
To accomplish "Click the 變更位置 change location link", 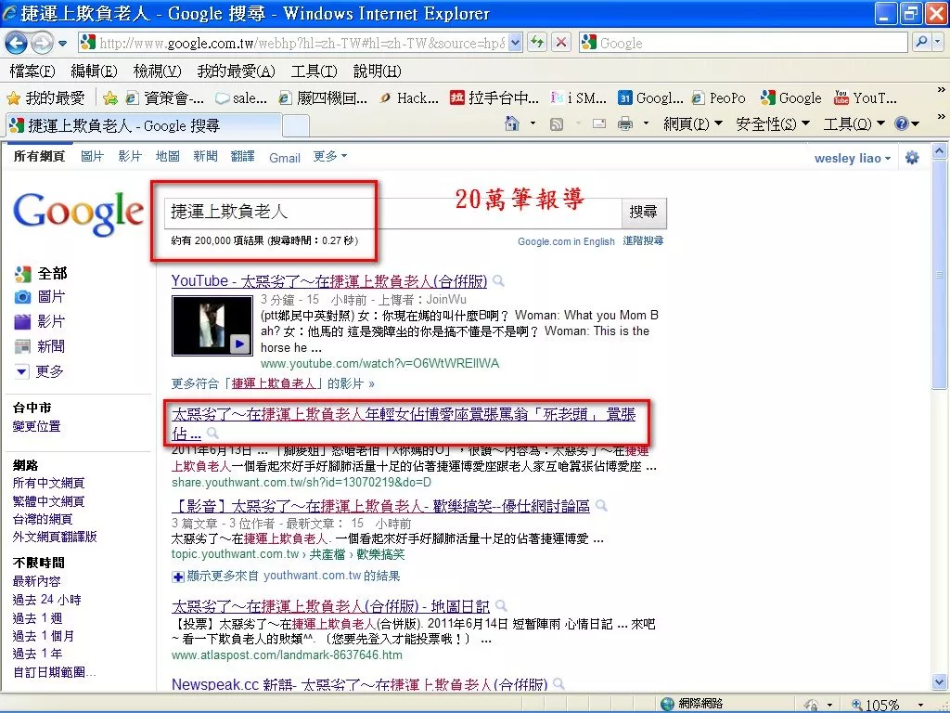I will click(36, 426).
